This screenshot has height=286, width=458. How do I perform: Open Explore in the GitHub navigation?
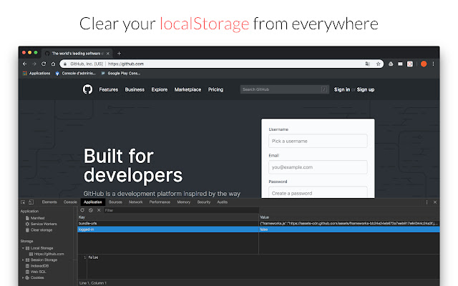click(160, 89)
